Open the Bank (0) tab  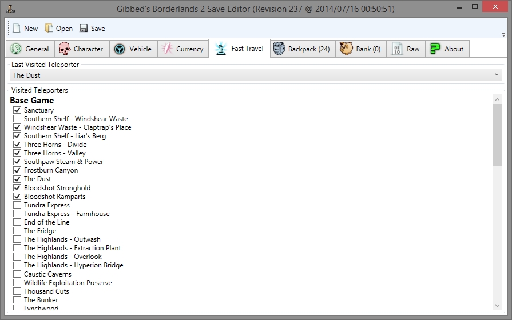point(361,49)
